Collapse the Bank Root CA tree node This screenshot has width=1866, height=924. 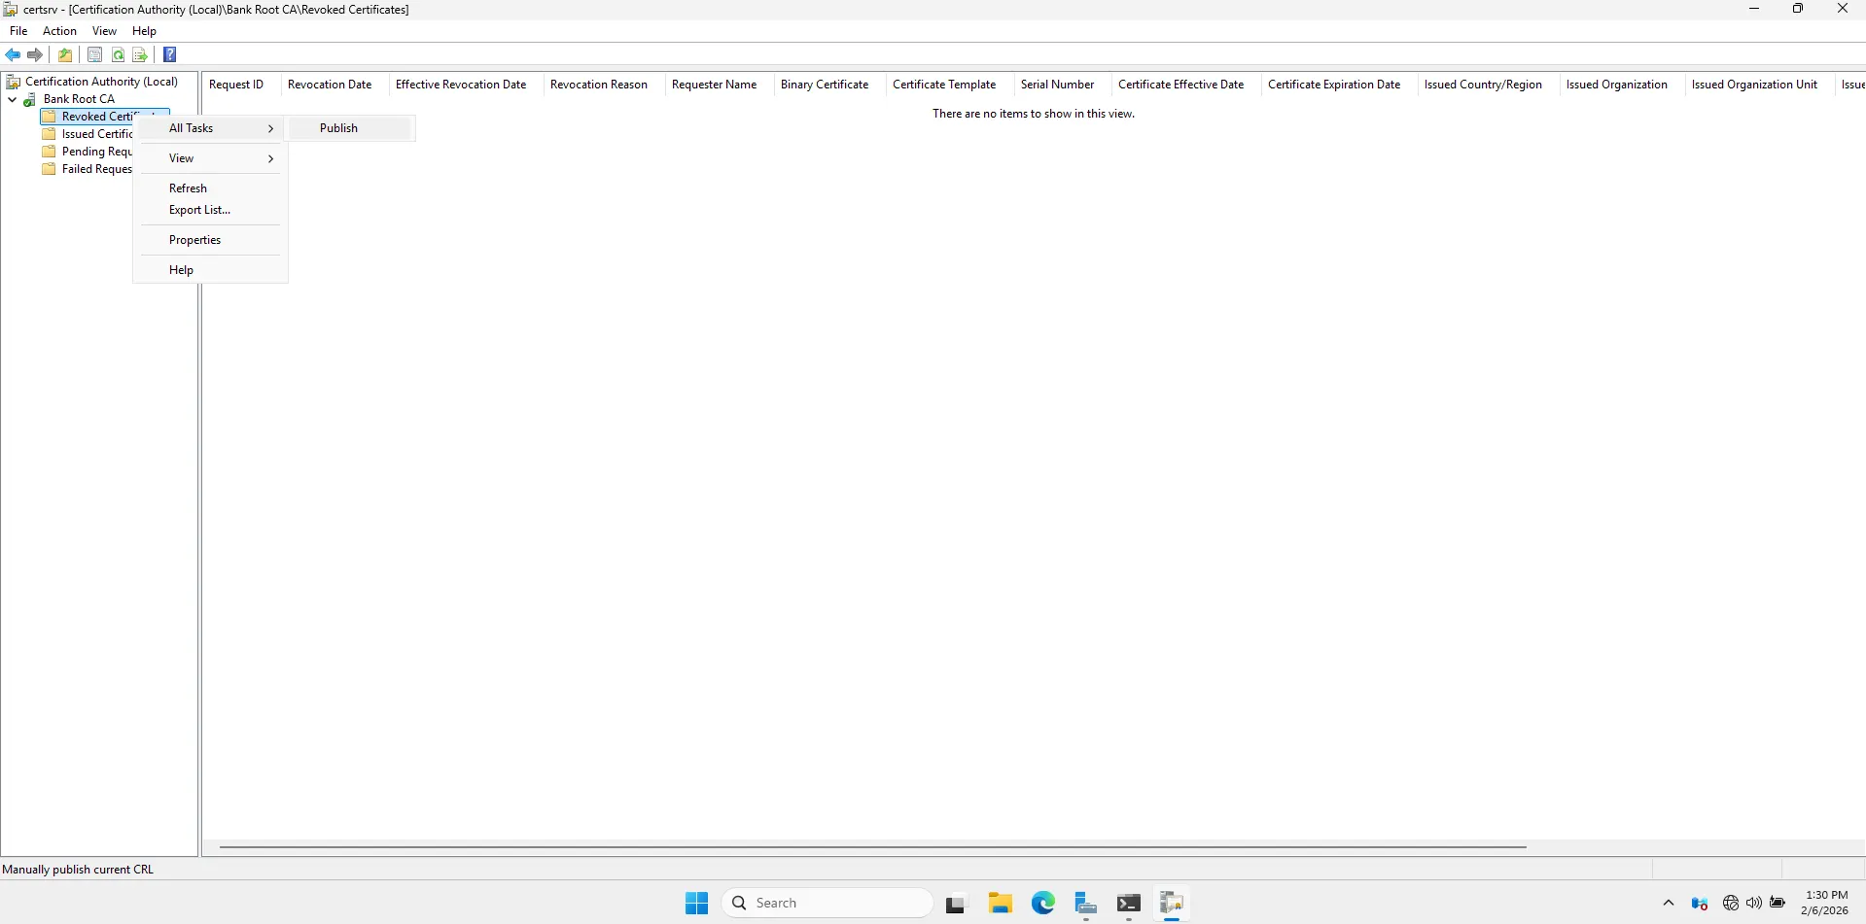coord(12,99)
